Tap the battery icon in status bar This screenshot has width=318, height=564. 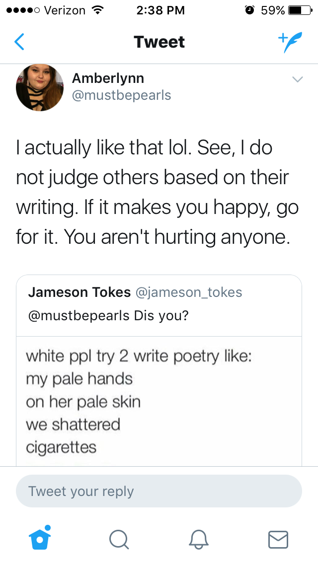(x=300, y=10)
